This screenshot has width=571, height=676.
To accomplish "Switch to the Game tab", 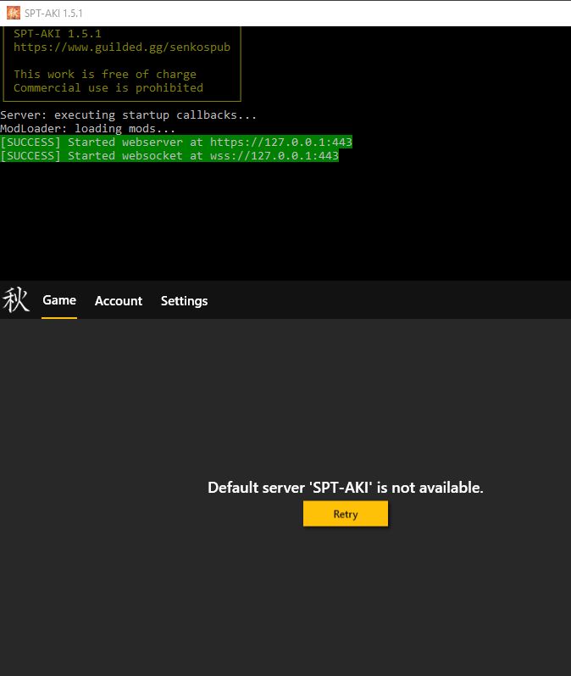I will [x=59, y=300].
